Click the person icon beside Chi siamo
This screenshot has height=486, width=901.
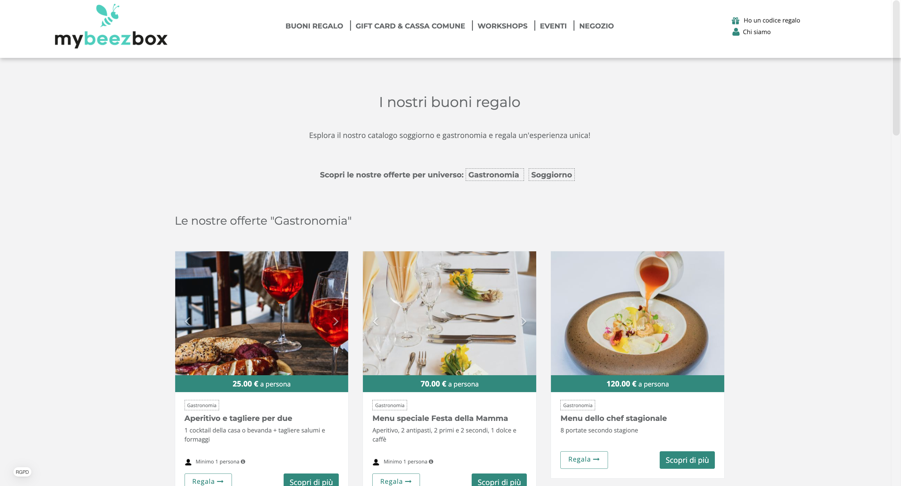[736, 32]
